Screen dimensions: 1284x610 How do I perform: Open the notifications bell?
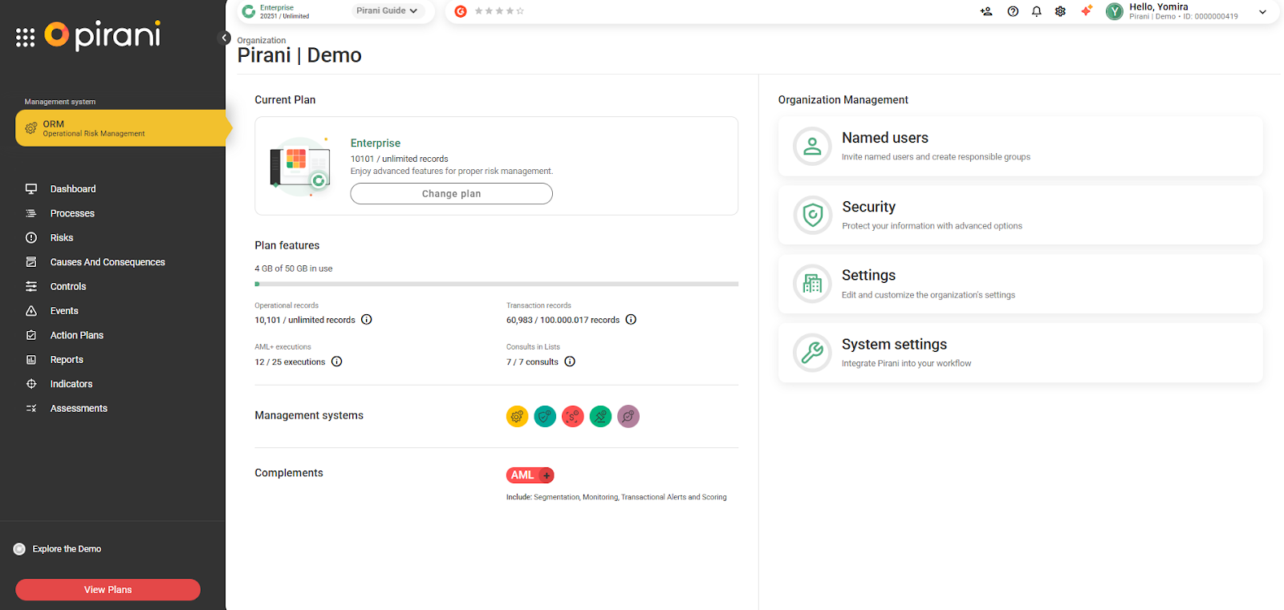pos(1037,11)
